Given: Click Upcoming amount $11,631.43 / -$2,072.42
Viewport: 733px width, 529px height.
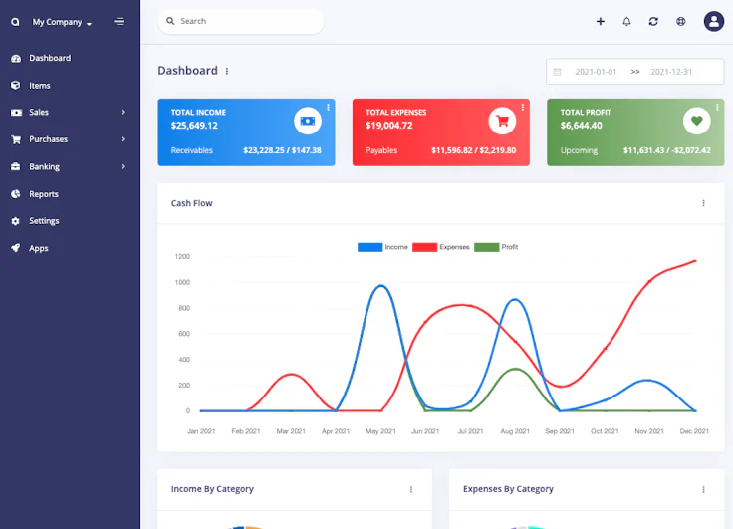Looking at the screenshot, I should coord(667,150).
